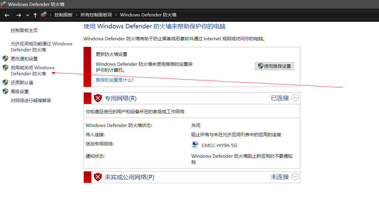The image size is (379, 210).
Task: Select Windows Defender 防火墙 breadcrumb in address bar
Action: [x=148, y=15]
